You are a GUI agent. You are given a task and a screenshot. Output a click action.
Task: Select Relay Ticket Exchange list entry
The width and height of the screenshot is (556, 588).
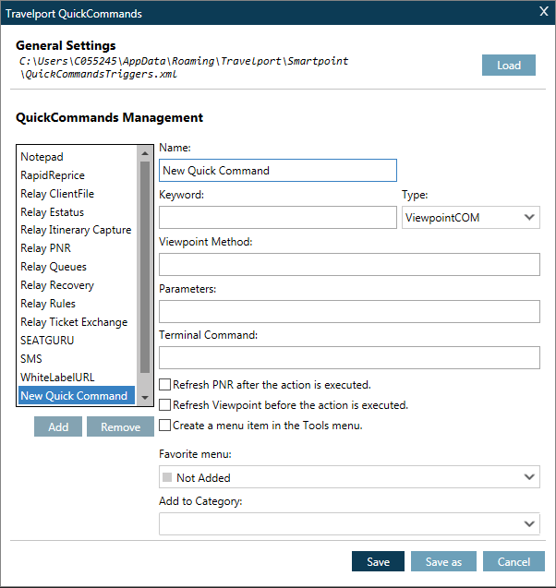click(74, 322)
